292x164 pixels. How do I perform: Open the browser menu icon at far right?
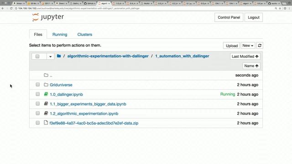click(x=289, y=8)
